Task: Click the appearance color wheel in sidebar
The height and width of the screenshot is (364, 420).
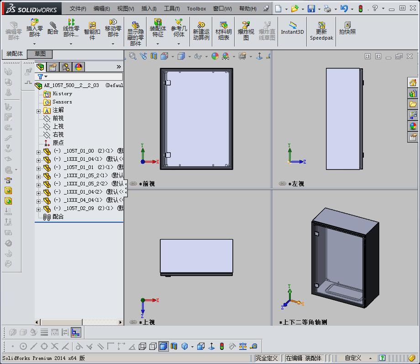Action: coord(413,126)
